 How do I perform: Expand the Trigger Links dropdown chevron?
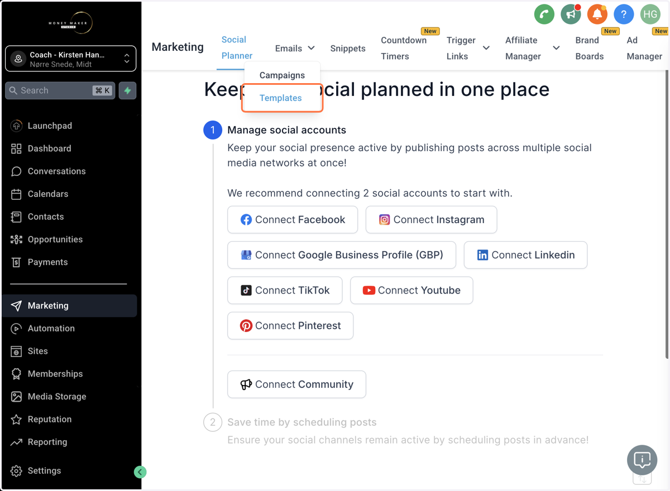tap(486, 49)
